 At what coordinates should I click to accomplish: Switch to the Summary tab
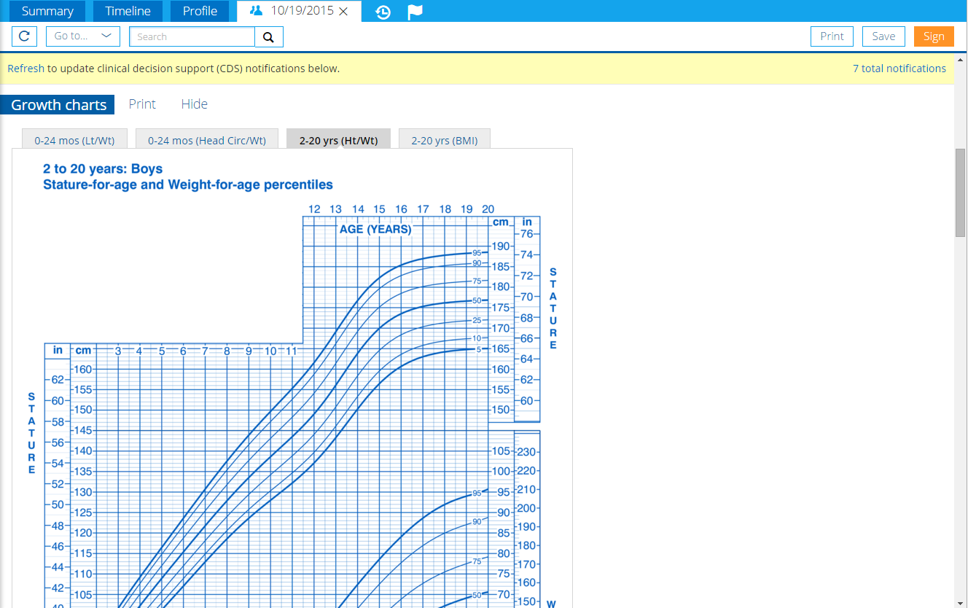(47, 11)
